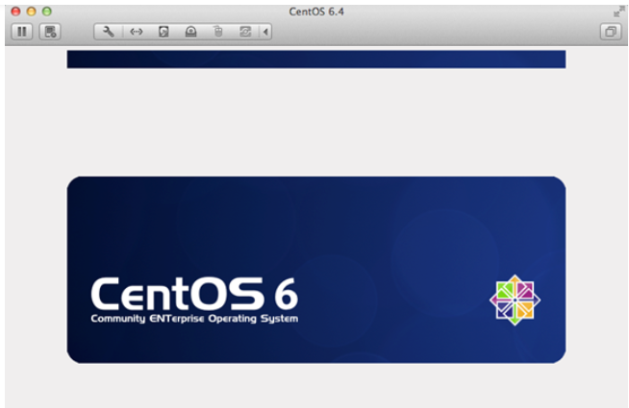Minimize the window with the yellow button

pyautogui.click(x=31, y=11)
